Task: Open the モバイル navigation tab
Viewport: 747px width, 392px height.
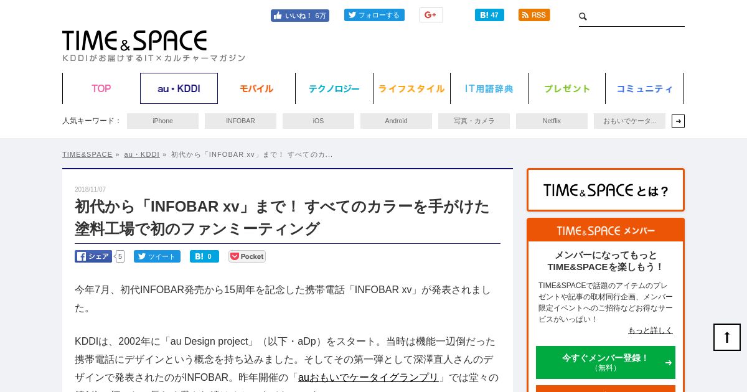Action: coord(256,88)
